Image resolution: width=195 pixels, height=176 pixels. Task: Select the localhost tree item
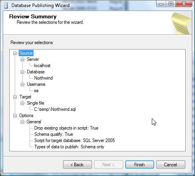click(x=42, y=66)
